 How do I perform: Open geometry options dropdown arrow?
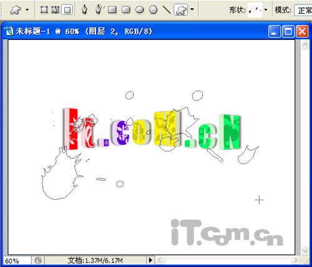coord(192,9)
